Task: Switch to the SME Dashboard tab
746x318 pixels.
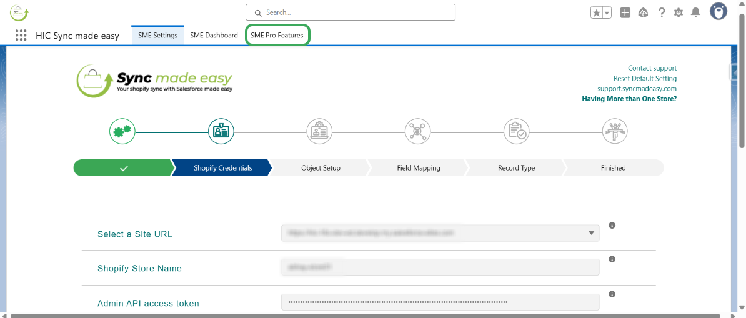Action: [x=214, y=35]
